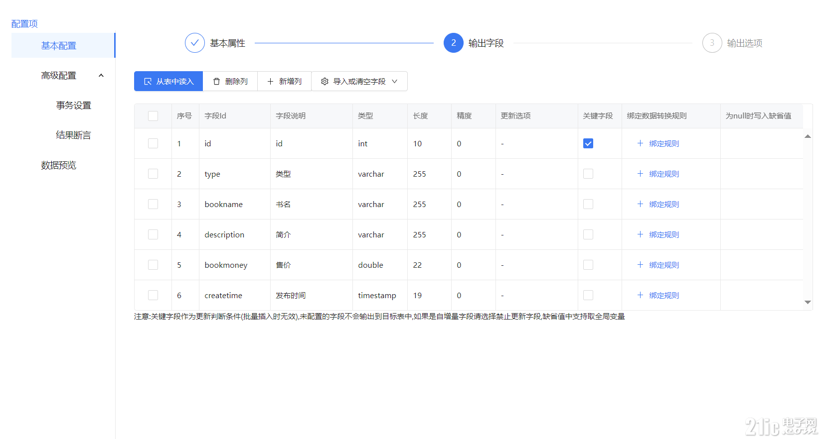Viewport: 822px width, 439px height.
Task: Click 绑定规则 for the type row
Action: pyautogui.click(x=658, y=174)
